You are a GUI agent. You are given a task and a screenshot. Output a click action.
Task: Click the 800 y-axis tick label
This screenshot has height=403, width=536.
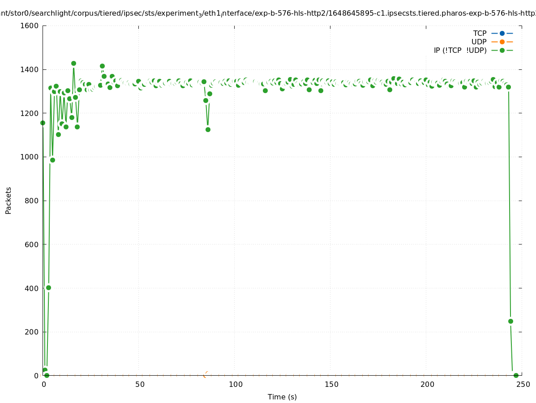point(31,201)
